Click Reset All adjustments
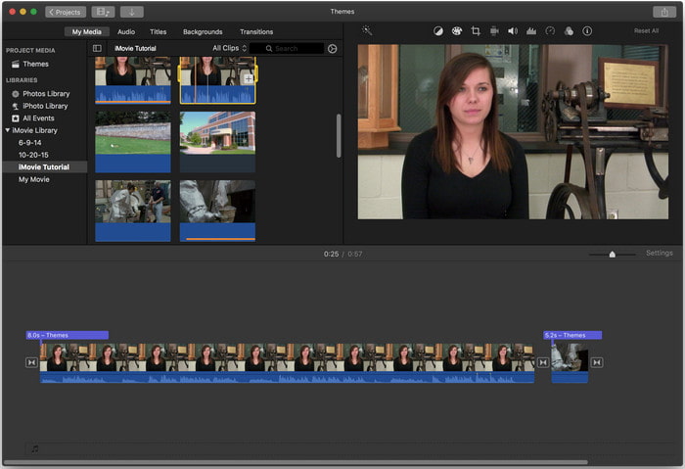Screen dimensions: 685x469 [646, 31]
